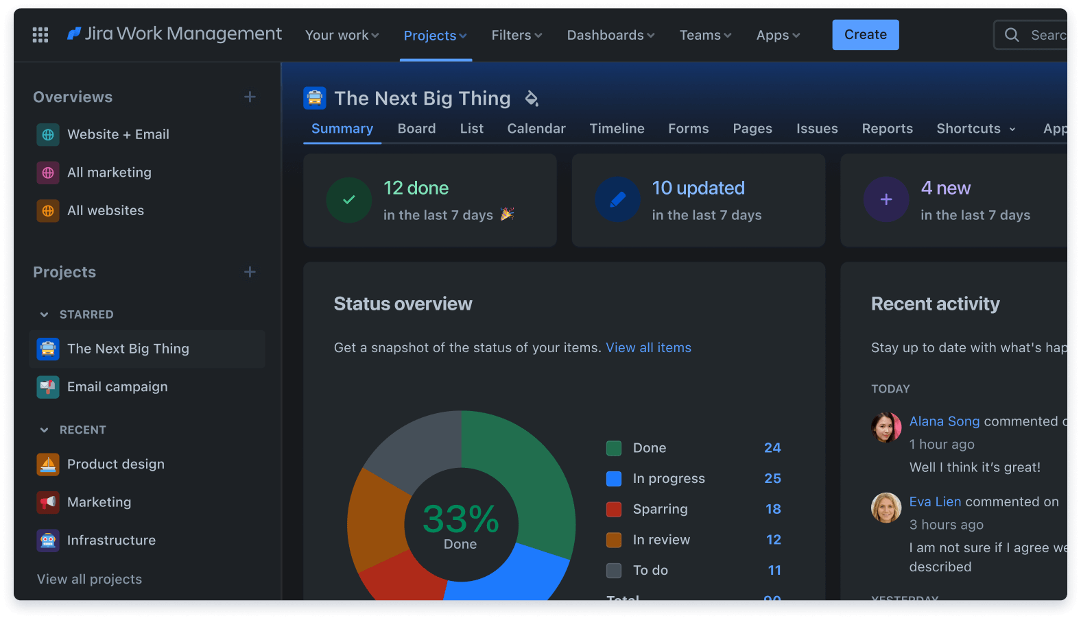
Task: Open the Dashboards dropdown menu
Action: tap(610, 35)
